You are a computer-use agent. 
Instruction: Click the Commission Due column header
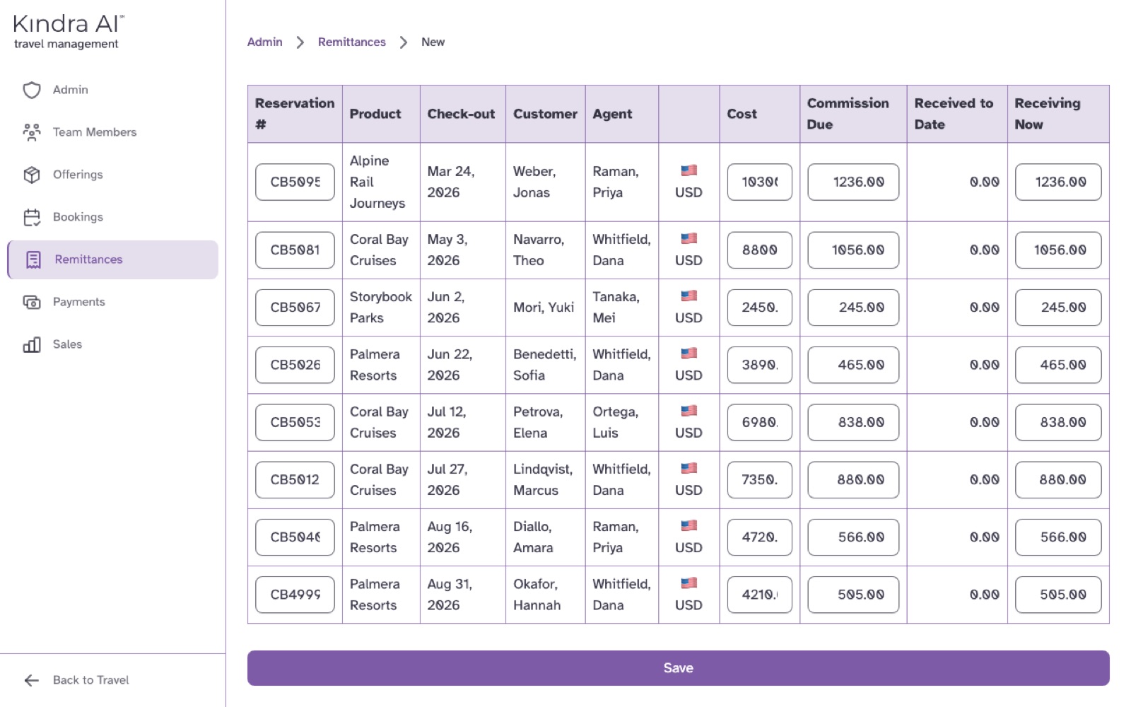tap(853, 114)
